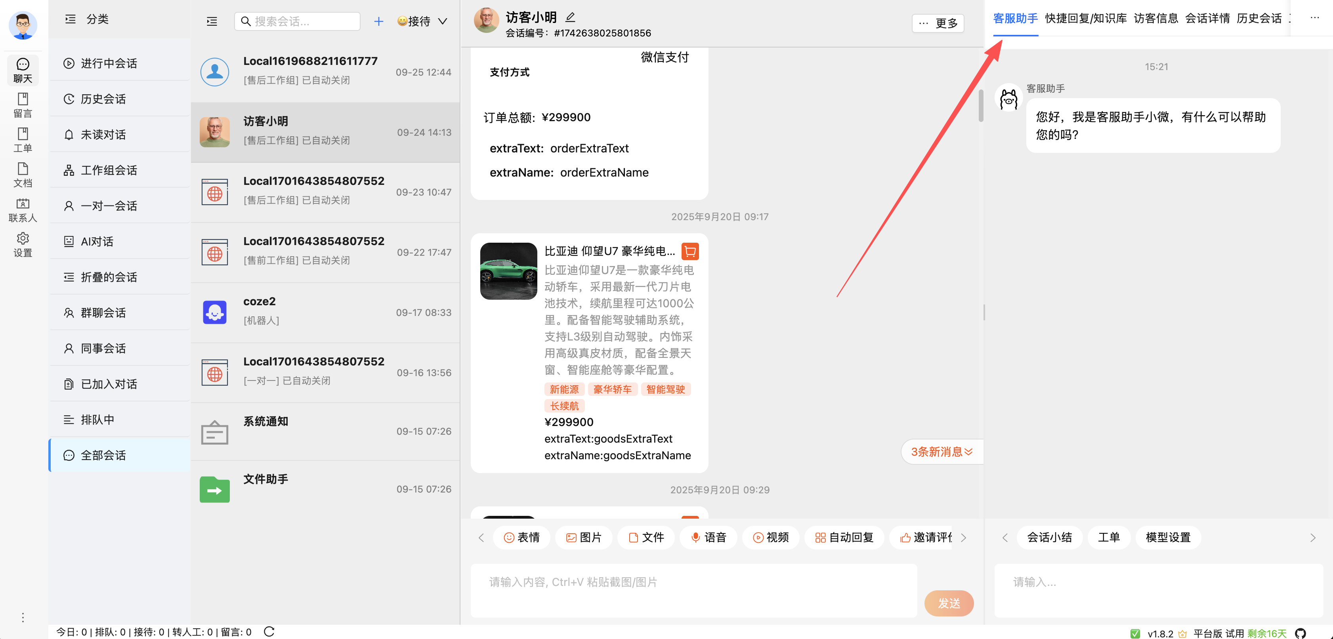Open the 设置 settings gear icon

(22, 244)
